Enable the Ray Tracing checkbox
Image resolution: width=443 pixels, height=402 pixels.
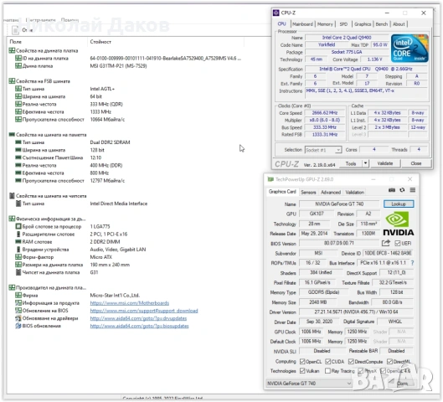click(x=327, y=371)
